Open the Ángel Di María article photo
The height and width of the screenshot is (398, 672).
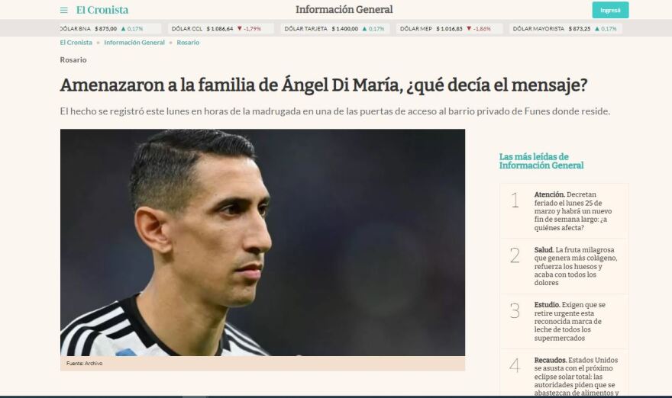tap(262, 242)
